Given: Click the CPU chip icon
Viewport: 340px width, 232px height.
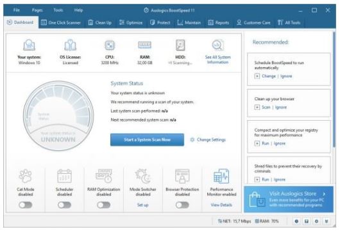Looking at the screenshot, I should pos(110,45).
